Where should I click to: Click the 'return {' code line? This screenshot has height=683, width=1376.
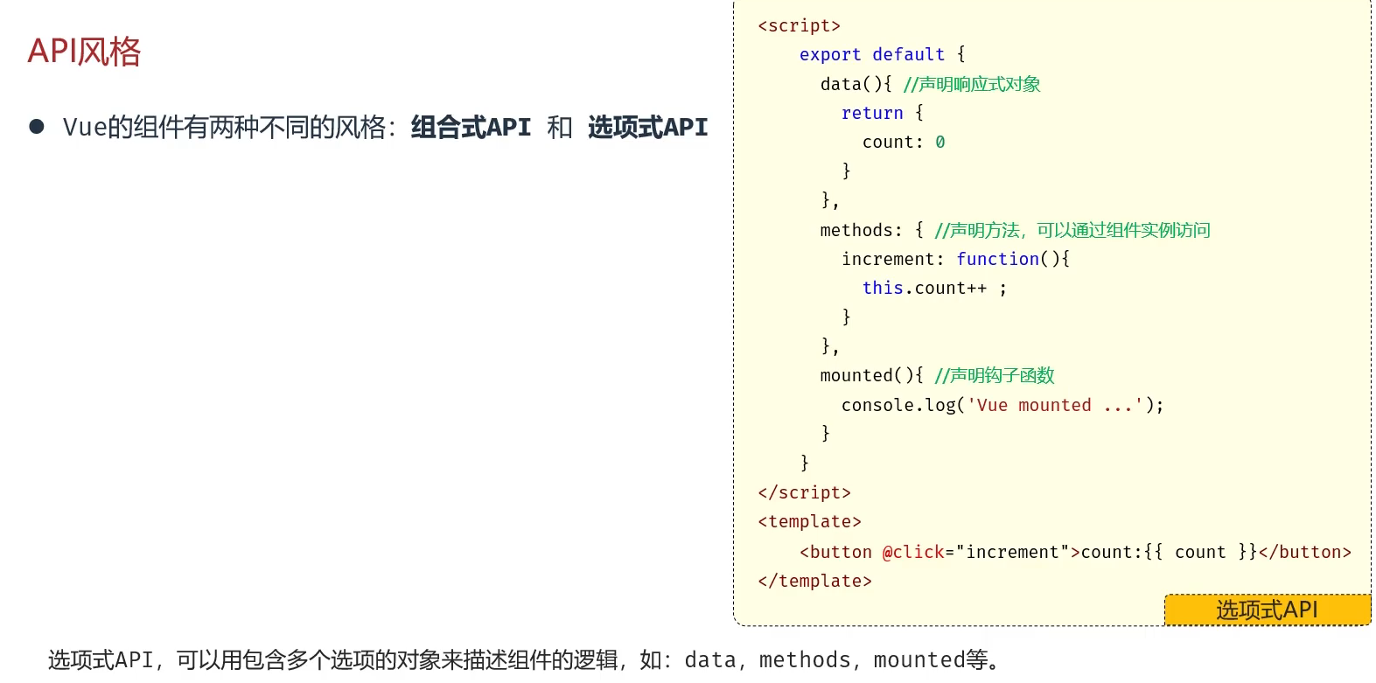pyautogui.click(x=882, y=113)
